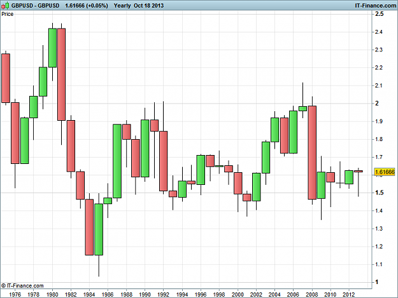Screen dimensions: 398x298
Task: Click the 1.2 price axis label
Action: pyautogui.click(x=378, y=247)
